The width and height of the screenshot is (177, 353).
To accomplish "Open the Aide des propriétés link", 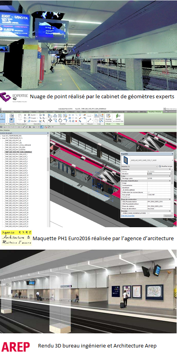I will [x=128, y=216].
